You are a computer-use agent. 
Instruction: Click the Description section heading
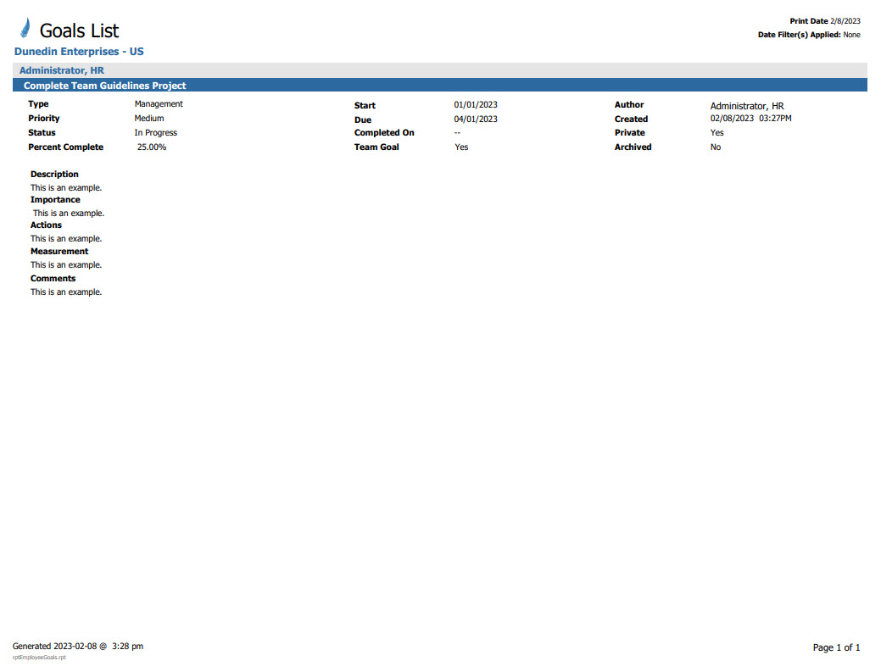(x=54, y=175)
